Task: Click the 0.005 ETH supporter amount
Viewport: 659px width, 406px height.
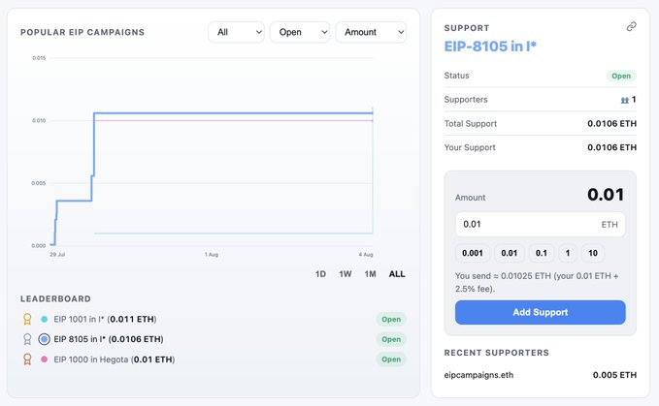Action: click(x=614, y=375)
